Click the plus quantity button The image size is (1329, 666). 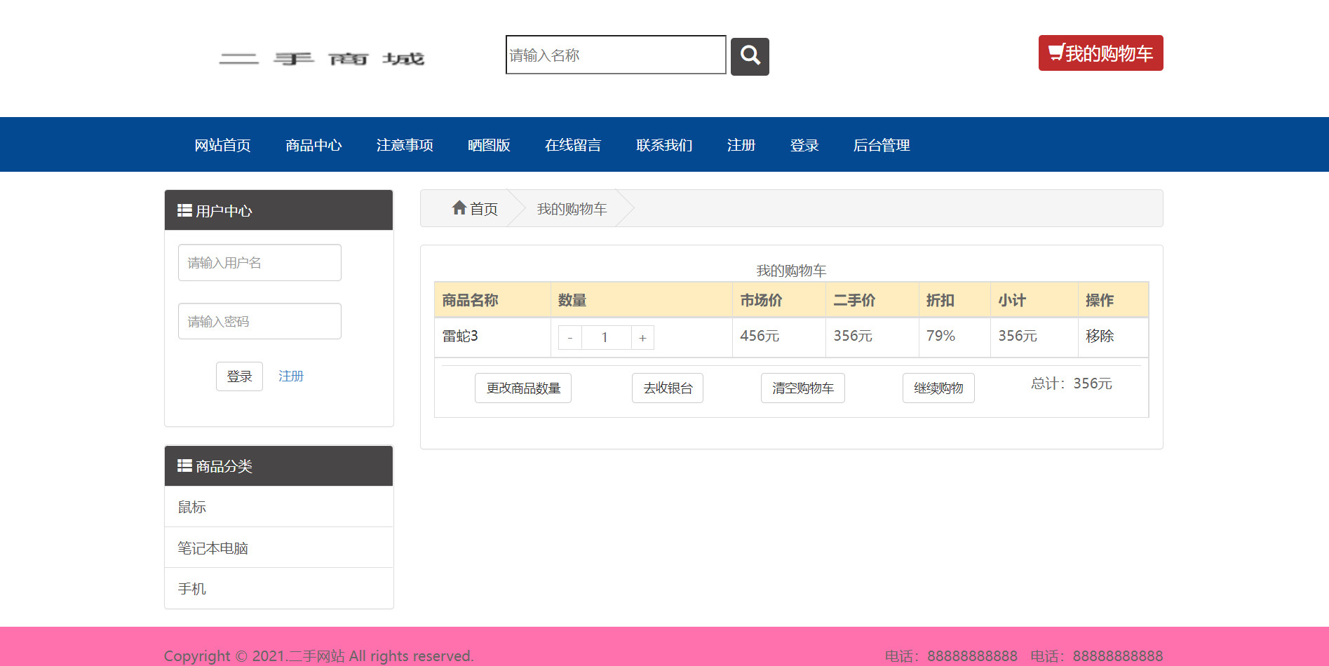pos(642,338)
